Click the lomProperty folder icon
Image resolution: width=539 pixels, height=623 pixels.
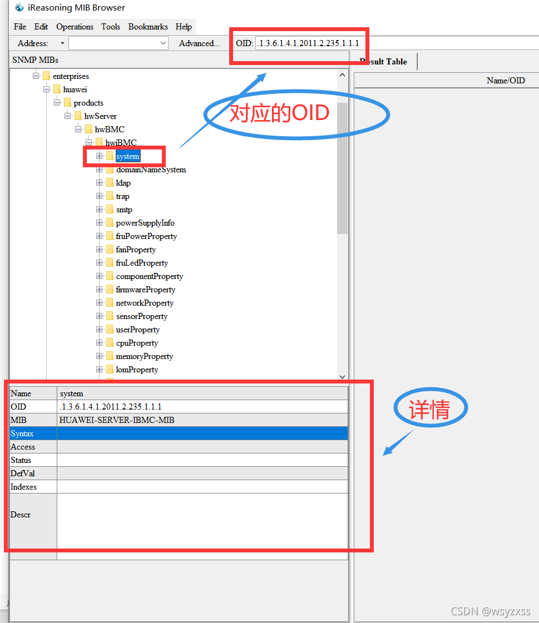pos(110,369)
